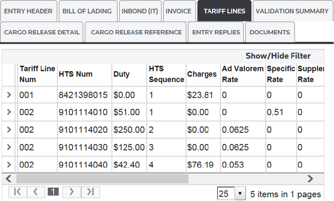Viewport: 334px width, 201px height.
Task: Sort by the HTS Num column header
Action: coord(76,74)
